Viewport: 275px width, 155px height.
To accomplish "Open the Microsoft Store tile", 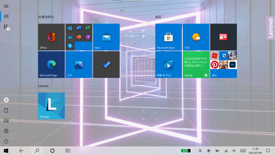I will (x=168, y=37).
